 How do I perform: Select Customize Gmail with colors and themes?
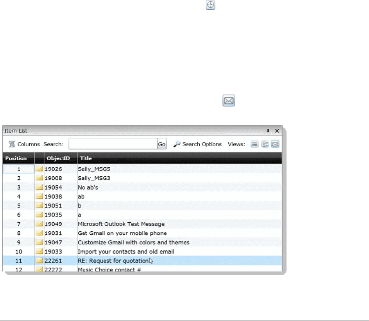[133, 242]
